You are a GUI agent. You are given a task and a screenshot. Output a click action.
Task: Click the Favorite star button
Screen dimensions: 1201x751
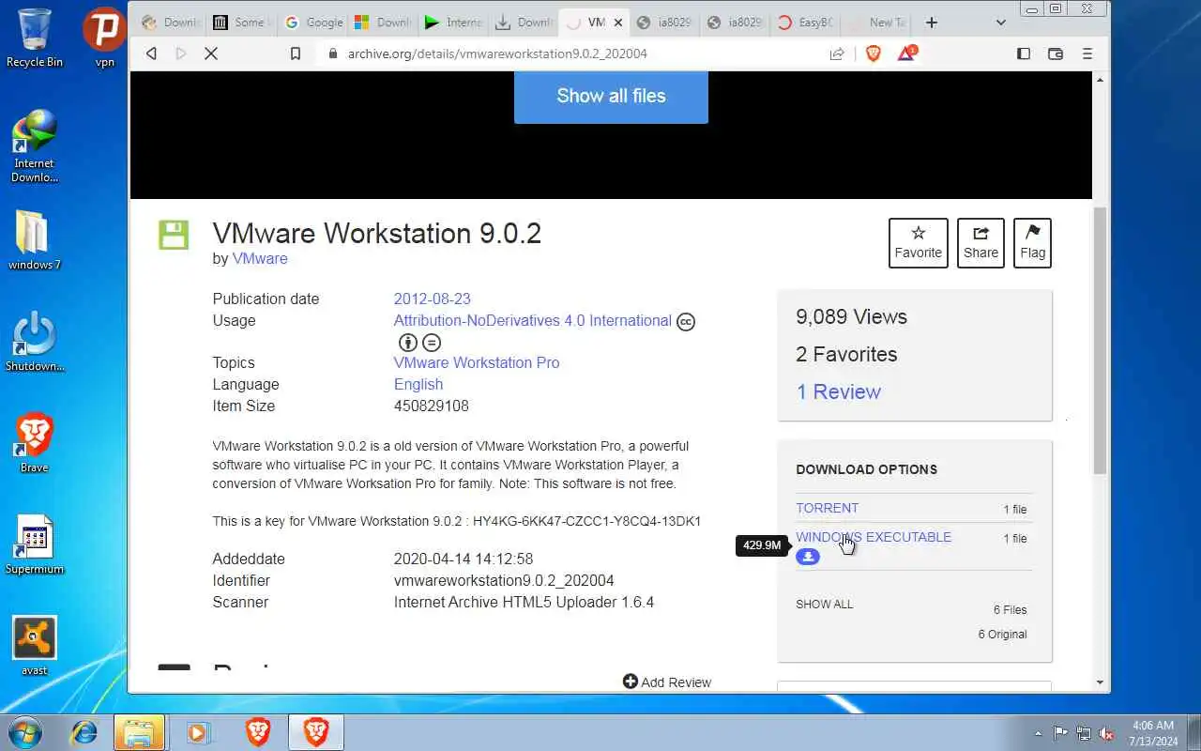(919, 243)
